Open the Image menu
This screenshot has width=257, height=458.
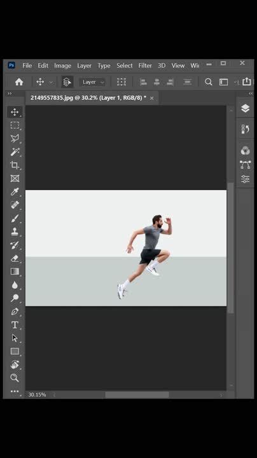coord(62,66)
